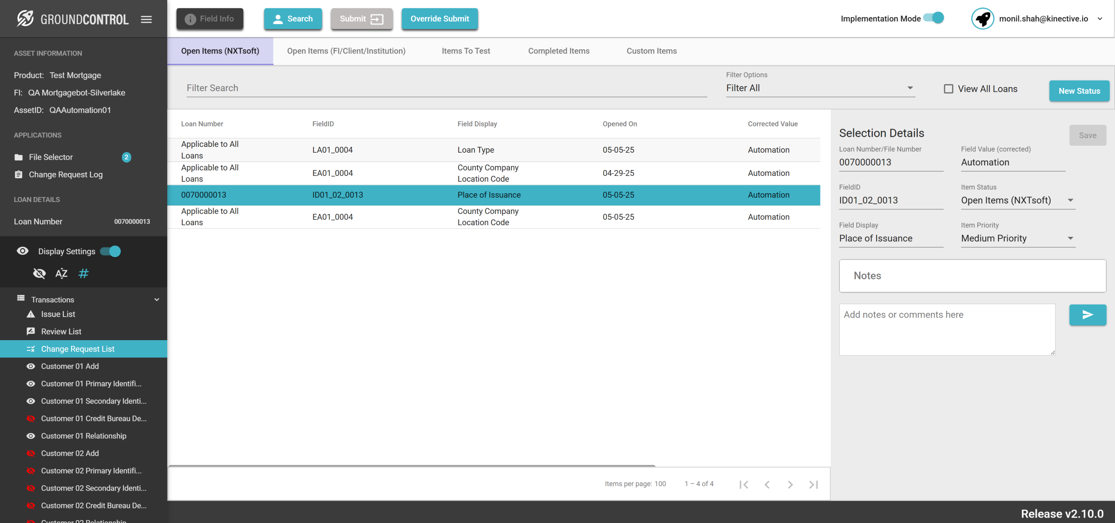Viewport: 1115px width, 523px height.
Task: Check the View All Loans checkbox
Action: [x=948, y=89]
